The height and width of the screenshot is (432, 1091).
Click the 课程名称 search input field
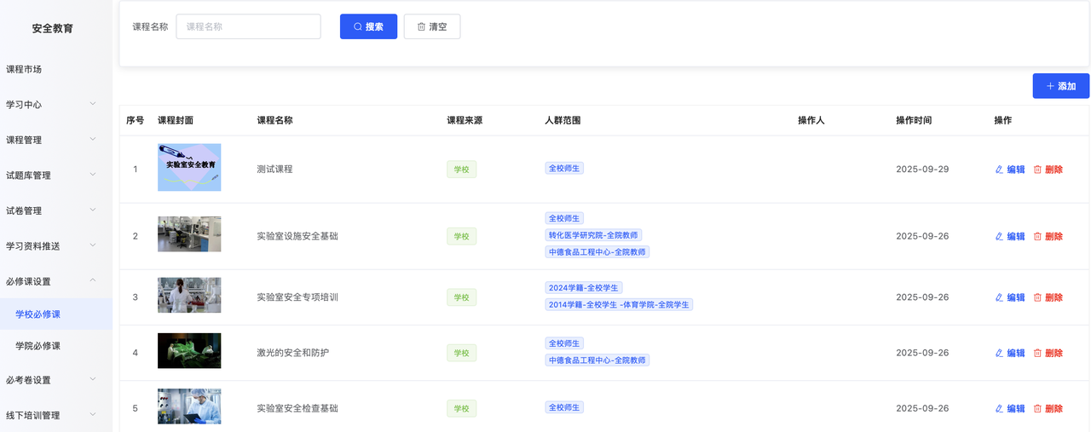pyautogui.click(x=248, y=26)
